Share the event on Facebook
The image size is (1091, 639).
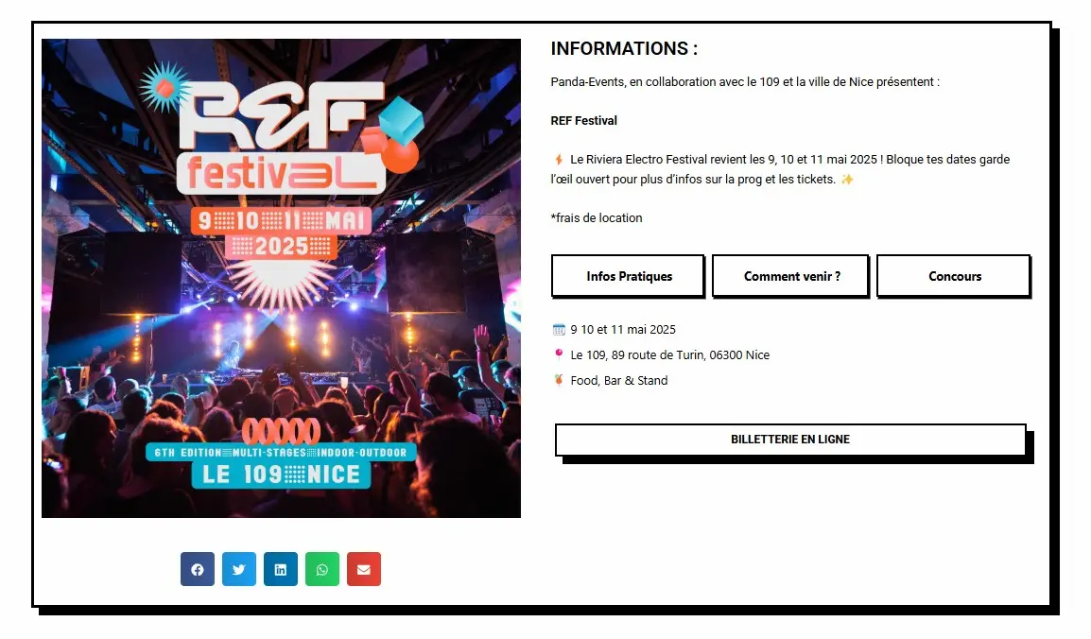coord(198,569)
